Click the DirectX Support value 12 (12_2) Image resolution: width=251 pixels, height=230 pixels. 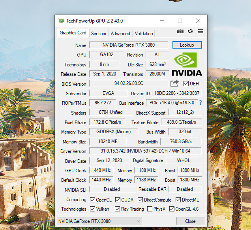pos(185,112)
